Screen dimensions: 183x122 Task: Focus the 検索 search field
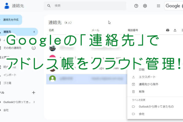(85, 6)
